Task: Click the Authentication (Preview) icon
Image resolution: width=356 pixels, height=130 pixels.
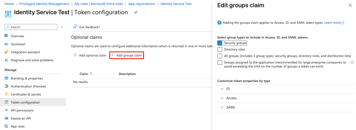Action: [x=7, y=86]
